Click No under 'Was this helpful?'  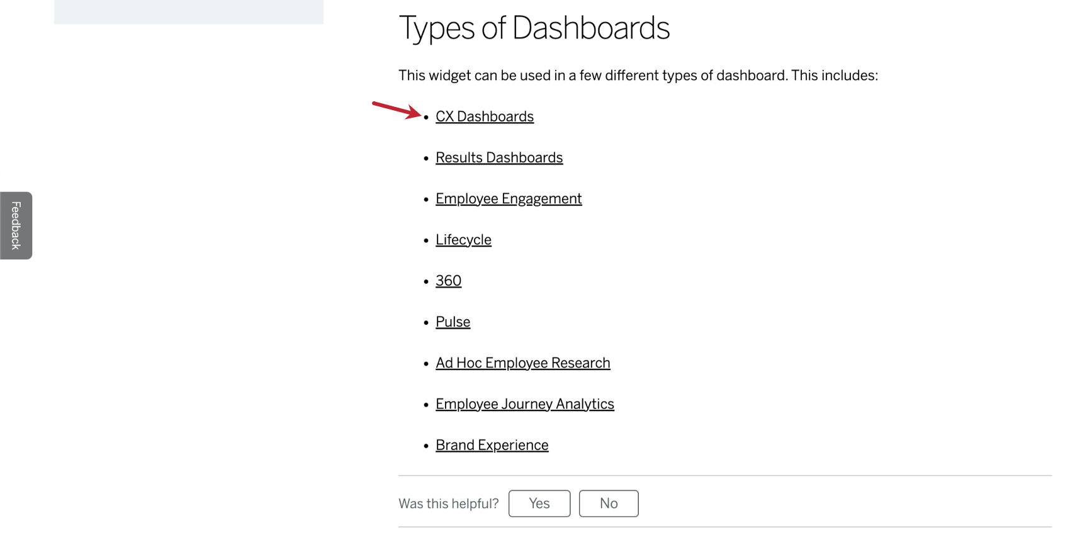608,503
